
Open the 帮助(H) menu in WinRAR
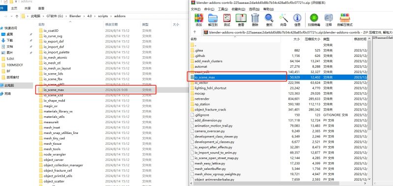(x=268, y=9)
